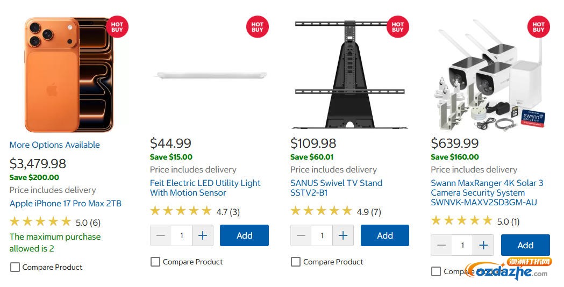Image resolution: width=564 pixels, height=287 pixels.
Task: Enable Compare Product for SANUS TV Stand
Action: (x=295, y=262)
